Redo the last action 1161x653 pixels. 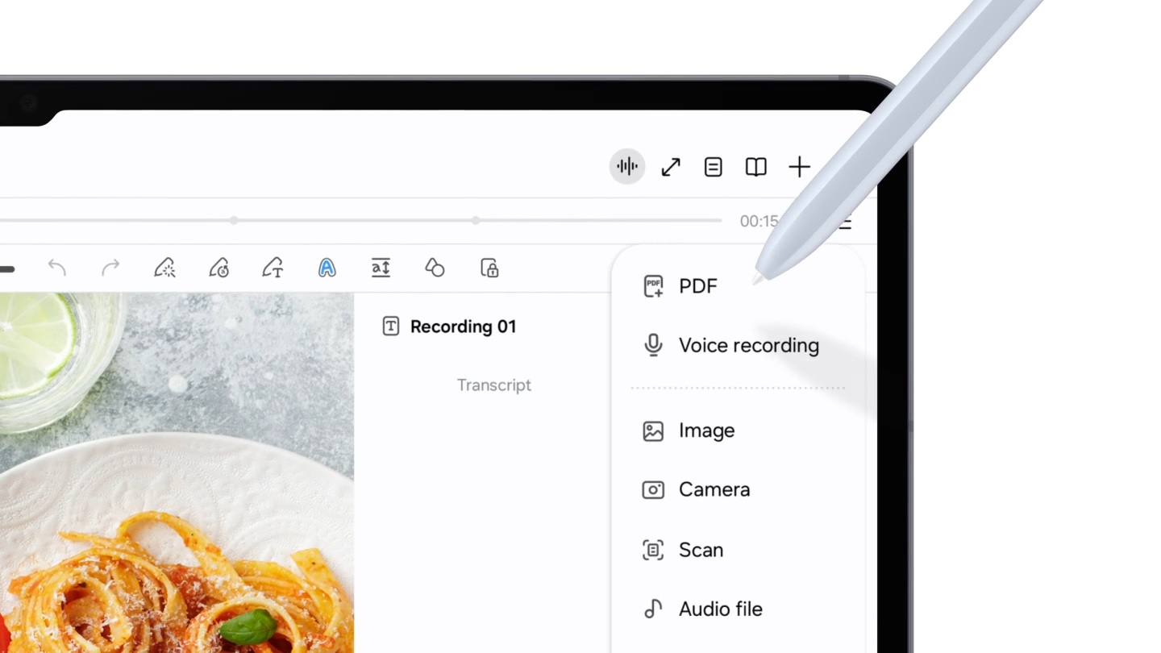[x=110, y=267]
